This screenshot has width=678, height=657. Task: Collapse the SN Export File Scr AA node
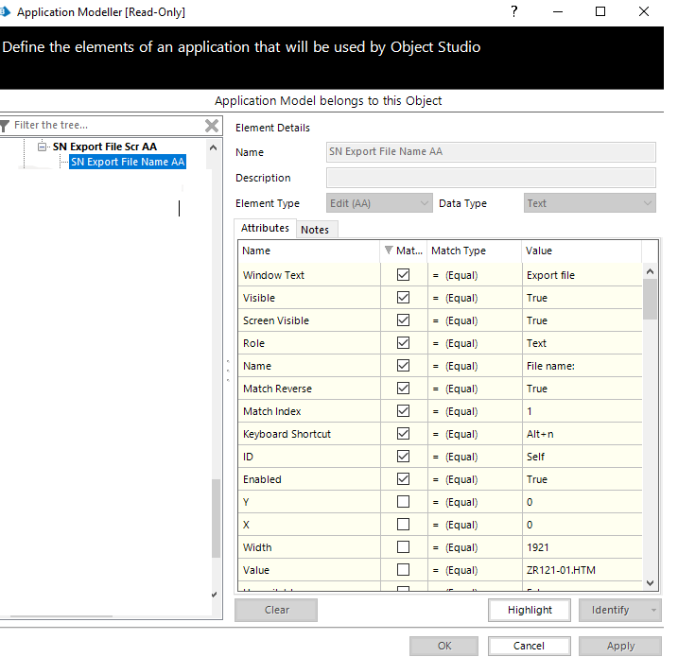coord(43,147)
